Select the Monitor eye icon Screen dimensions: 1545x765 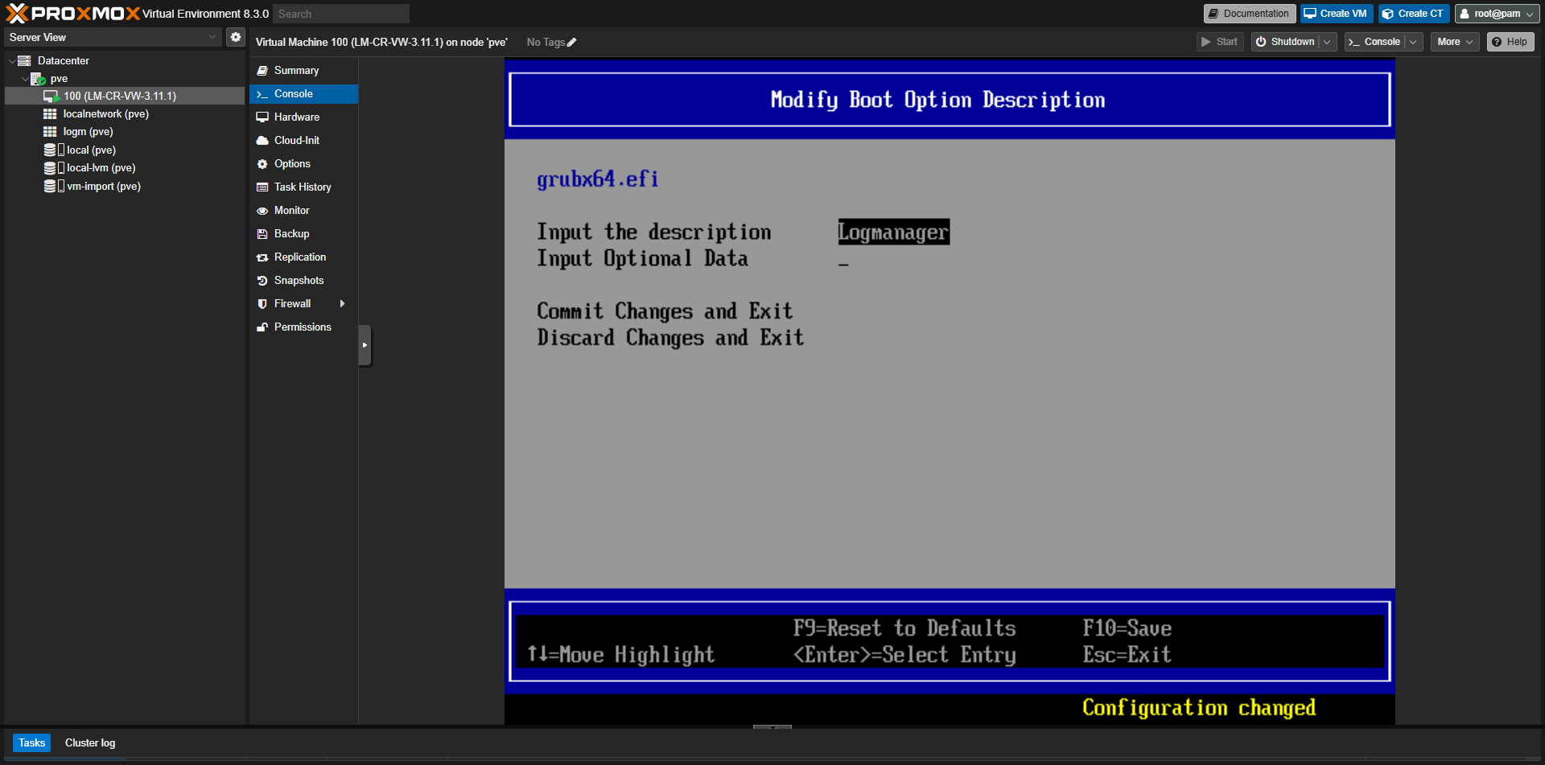pyautogui.click(x=262, y=210)
